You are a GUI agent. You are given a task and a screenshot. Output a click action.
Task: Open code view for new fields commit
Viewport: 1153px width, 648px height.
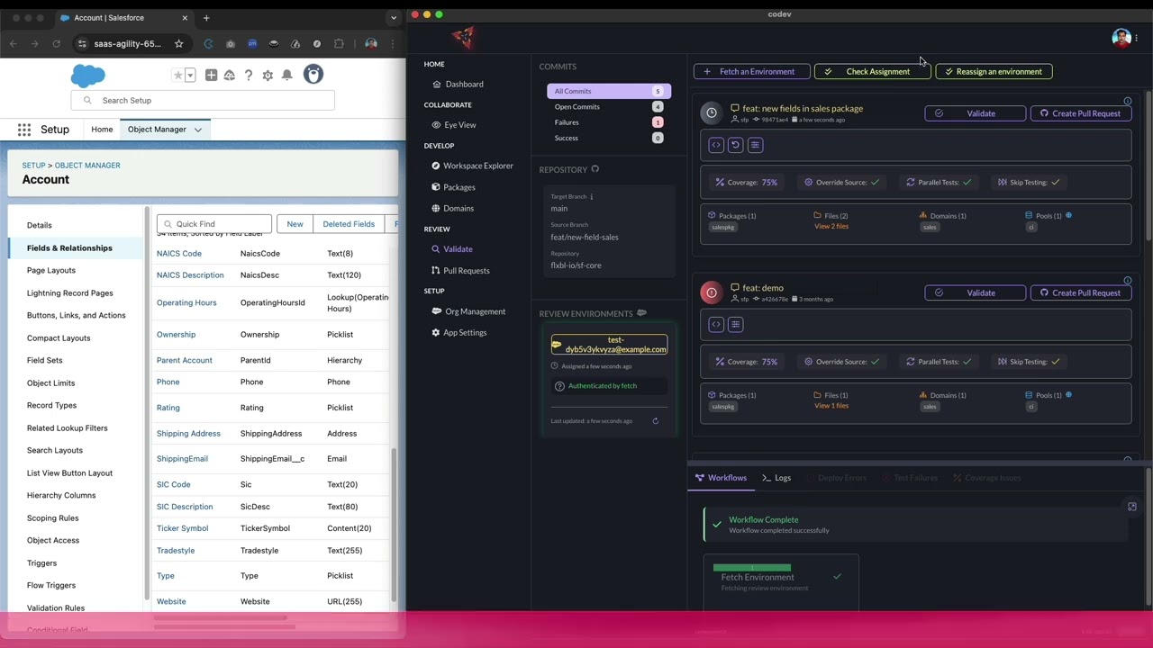(x=716, y=145)
